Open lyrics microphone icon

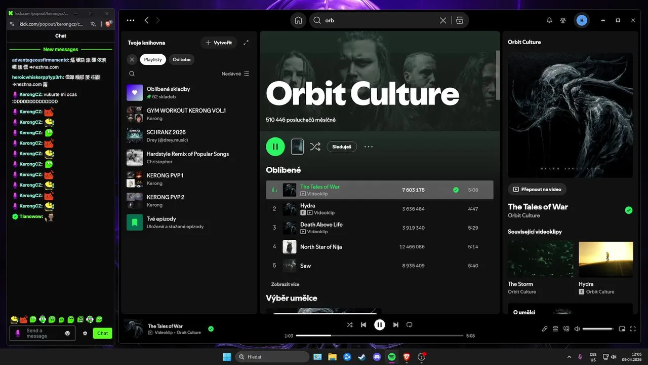pyautogui.click(x=545, y=328)
